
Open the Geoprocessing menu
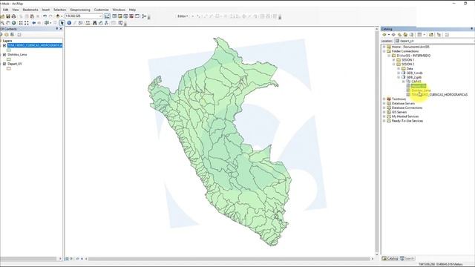coord(80,10)
